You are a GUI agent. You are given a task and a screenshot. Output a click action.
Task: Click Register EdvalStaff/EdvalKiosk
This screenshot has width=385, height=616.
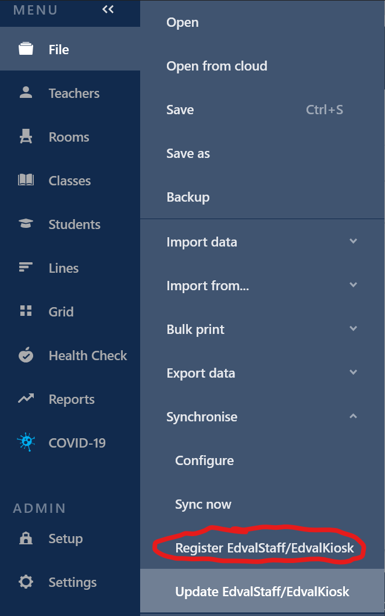pos(265,548)
